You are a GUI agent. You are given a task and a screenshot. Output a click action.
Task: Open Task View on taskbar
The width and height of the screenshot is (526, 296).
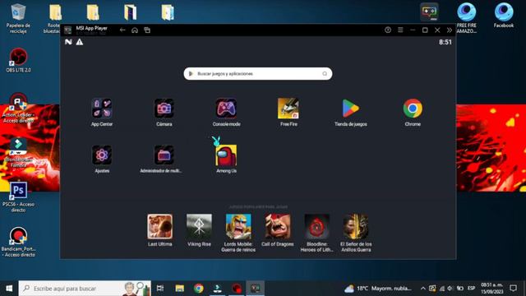[x=160, y=289]
